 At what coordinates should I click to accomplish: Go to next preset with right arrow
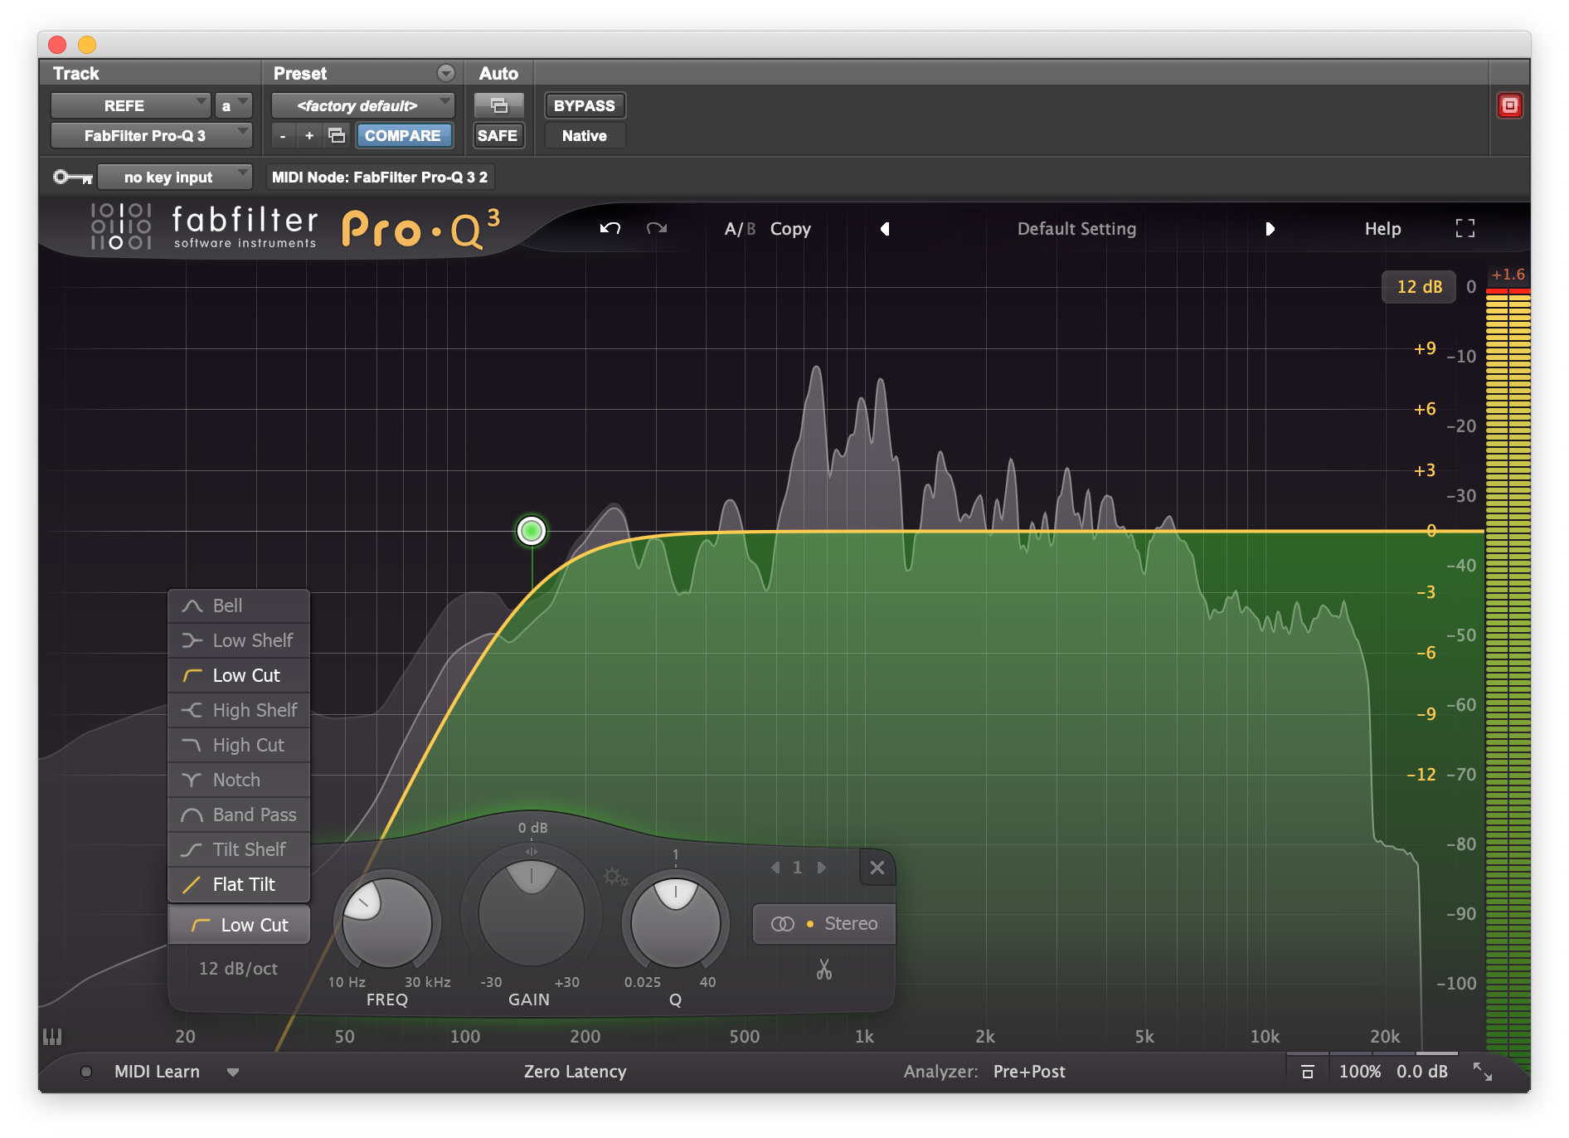1270,229
